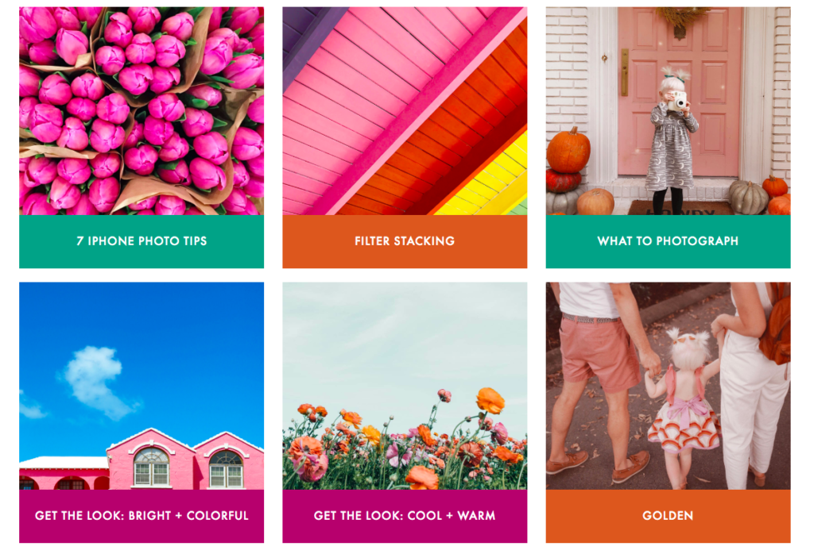Image resolution: width=814 pixels, height=554 pixels.
Task: Go to What To Photograph
Action: (x=668, y=241)
